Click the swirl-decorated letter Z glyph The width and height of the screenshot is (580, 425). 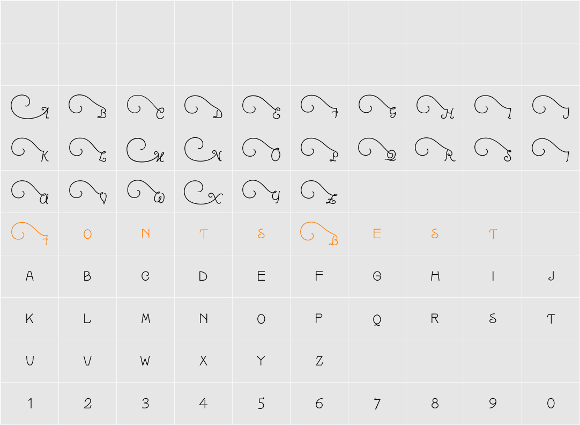point(319,192)
